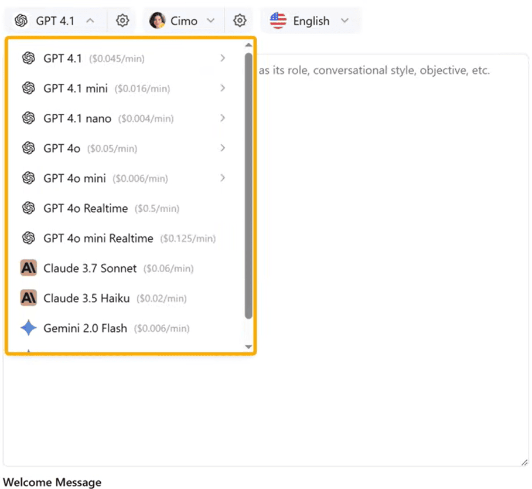Expand the GPT 4.1 mini submenu arrow
The width and height of the screenshot is (532, 489).
point(223,89)
